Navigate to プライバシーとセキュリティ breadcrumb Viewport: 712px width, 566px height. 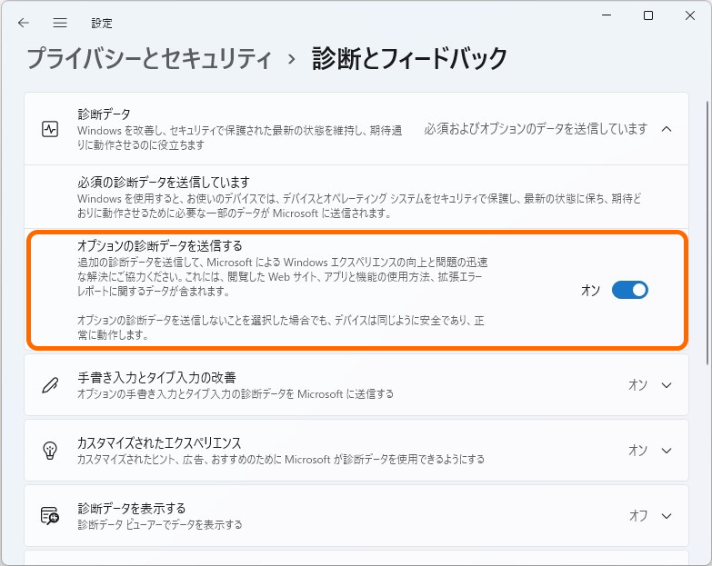(149, 59)
